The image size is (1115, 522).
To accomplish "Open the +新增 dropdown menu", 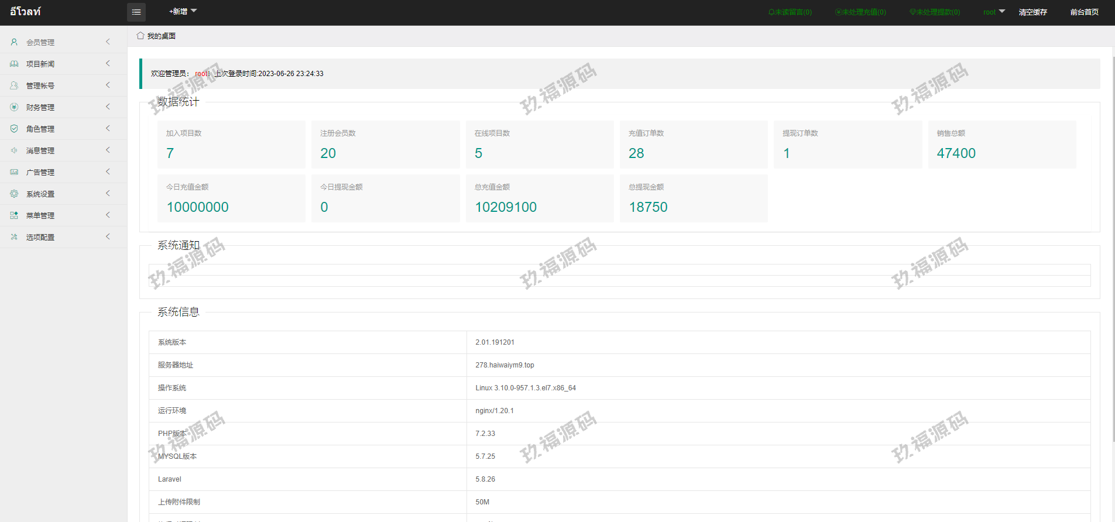I will (183, 12).
